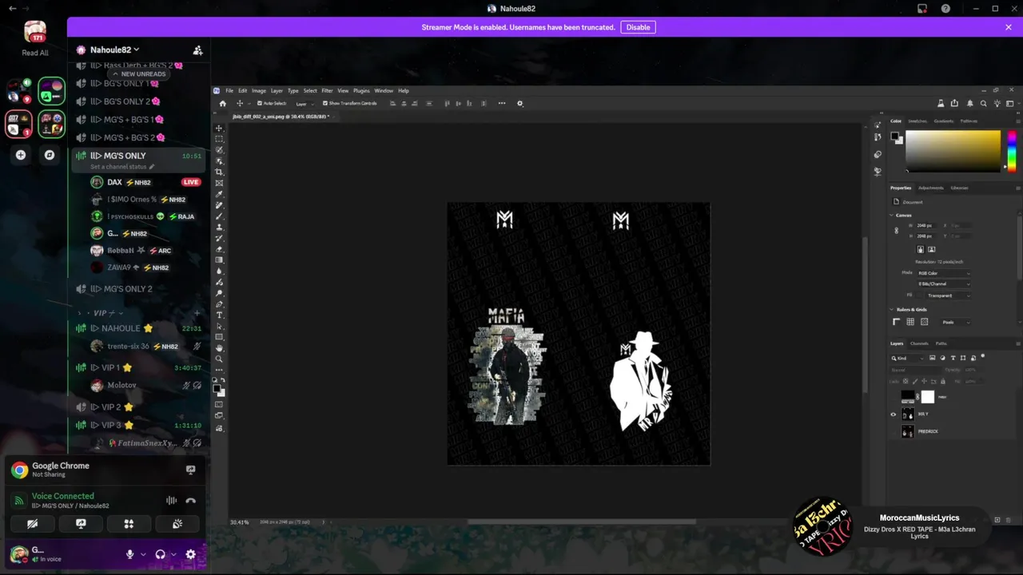Open the Photoshop File menu
This screenshot has width=1023, height=575.
coord(229,91)
